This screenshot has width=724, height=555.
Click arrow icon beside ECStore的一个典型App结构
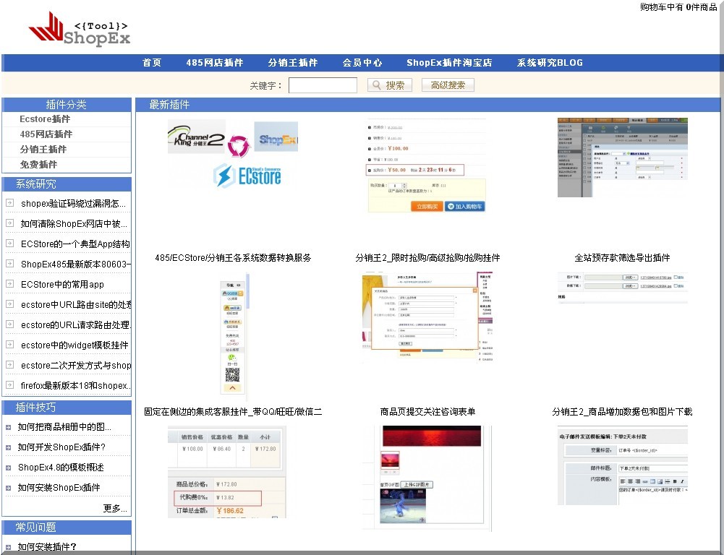[9, 243]
